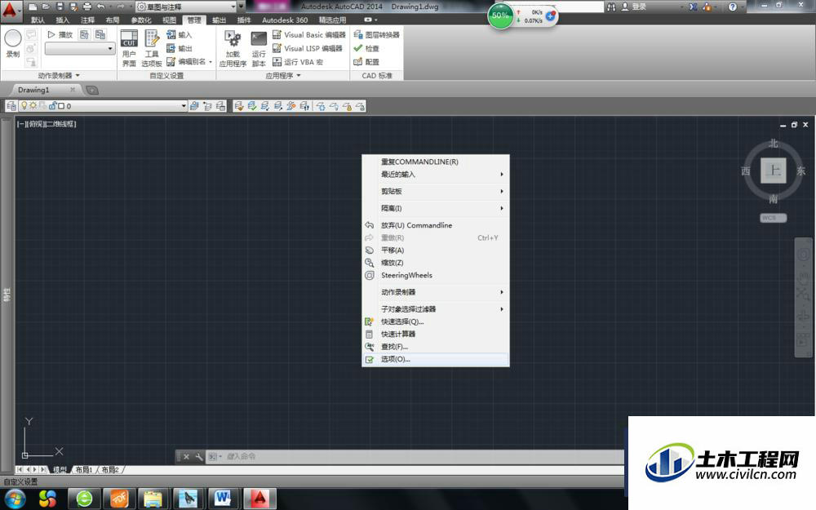Click the New file icon in quick access toolbar
The image size is (816, 510).
(x=33, y=7)
